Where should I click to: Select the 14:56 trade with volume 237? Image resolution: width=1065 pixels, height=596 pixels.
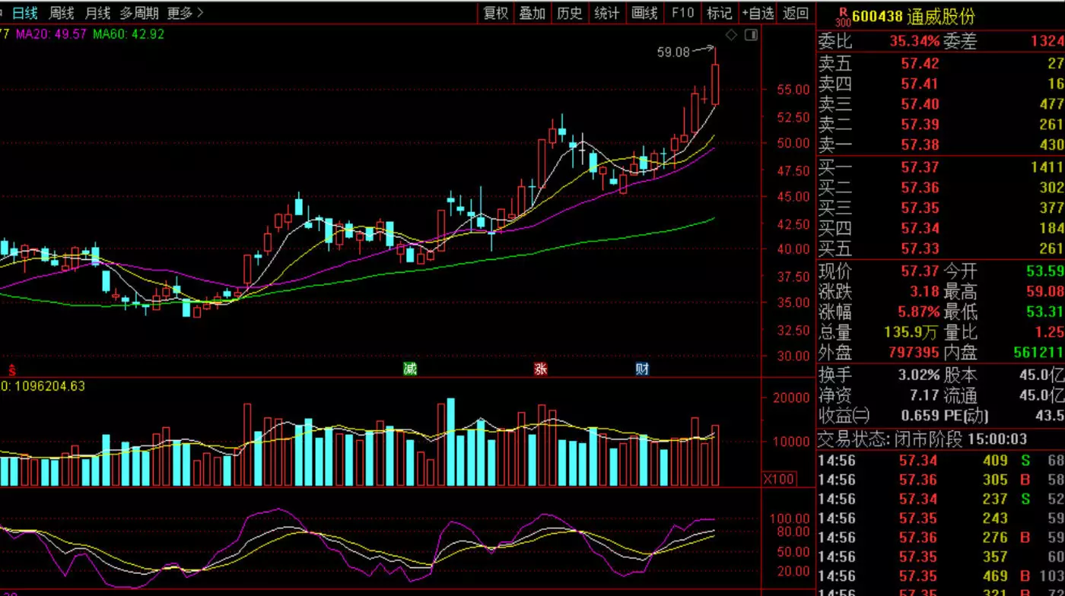pyautogui.click(x=940, y=499)
